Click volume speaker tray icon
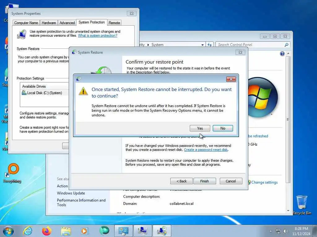Image resolution: width=317 pixels, height=237 pixels. pyautogui.click(x=285, y=231)
